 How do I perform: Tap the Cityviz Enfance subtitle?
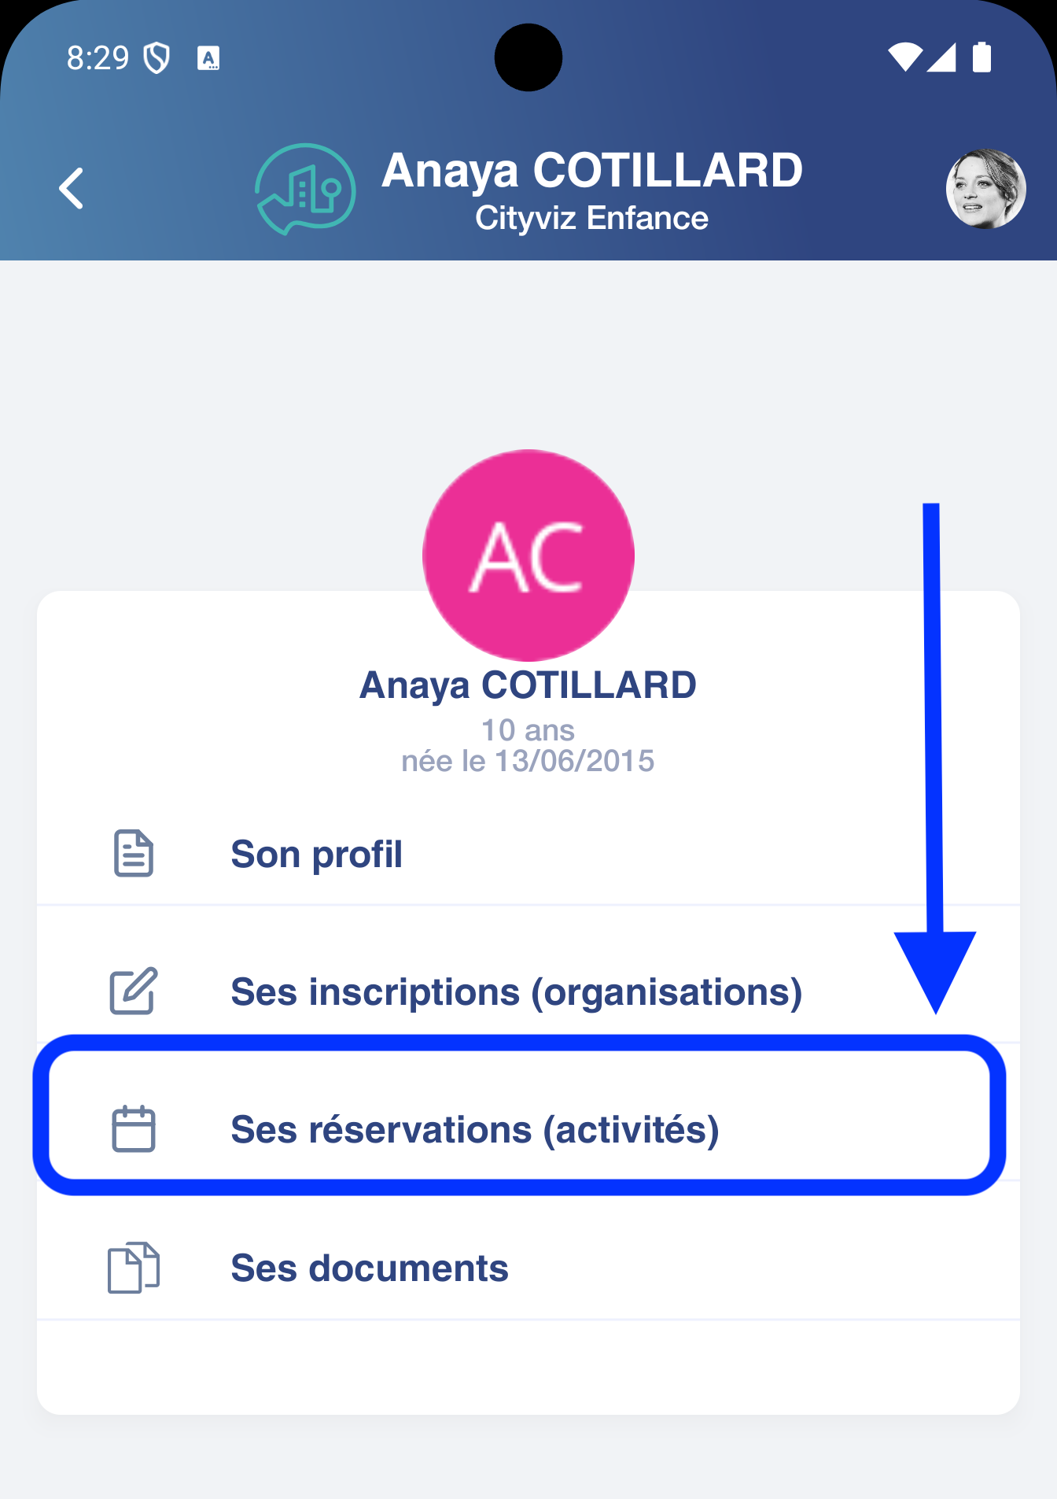[x=591, y=219]
